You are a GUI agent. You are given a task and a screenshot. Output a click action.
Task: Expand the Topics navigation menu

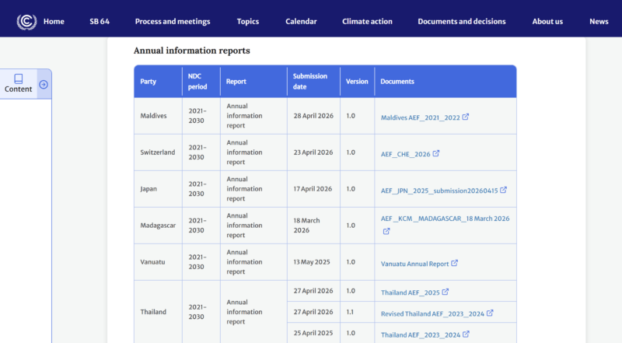tap(248, 21)
